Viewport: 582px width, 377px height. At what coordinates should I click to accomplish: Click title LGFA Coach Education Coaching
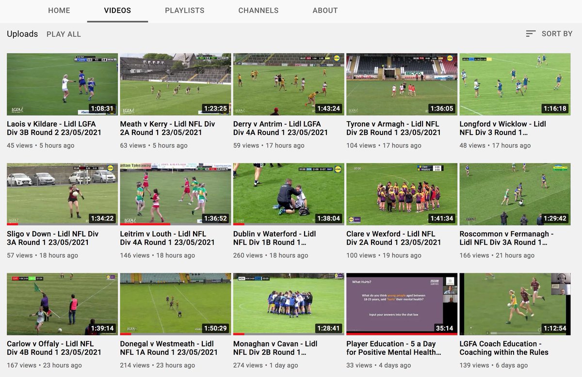[505, 348]
